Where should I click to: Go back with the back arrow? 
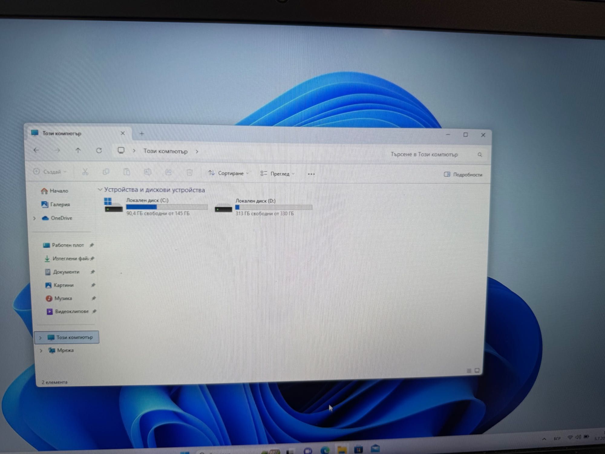[36, 150]
